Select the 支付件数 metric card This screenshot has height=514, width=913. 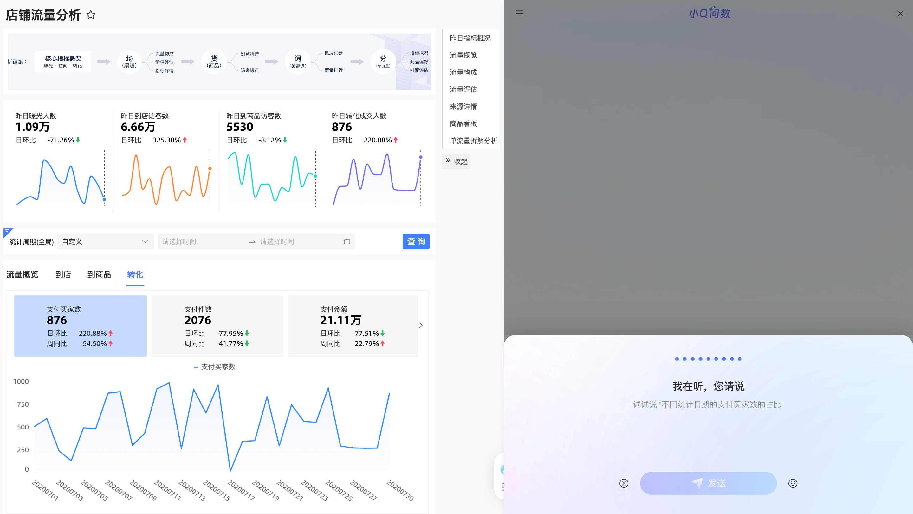(x=217, y=326)
